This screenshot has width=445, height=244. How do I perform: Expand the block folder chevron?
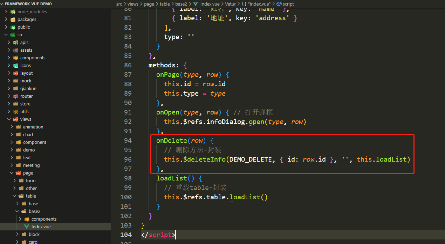click(17, 234)
